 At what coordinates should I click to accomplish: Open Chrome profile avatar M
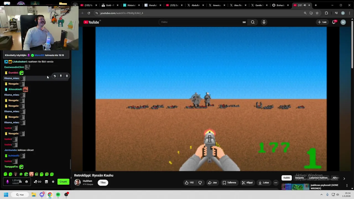[x=343, y=13]
